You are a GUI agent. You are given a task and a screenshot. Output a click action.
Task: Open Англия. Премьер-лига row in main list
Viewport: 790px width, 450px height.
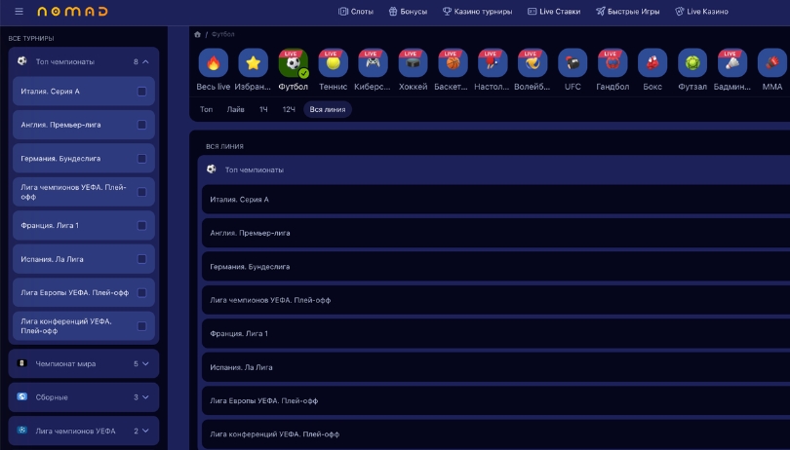[495, 233]
